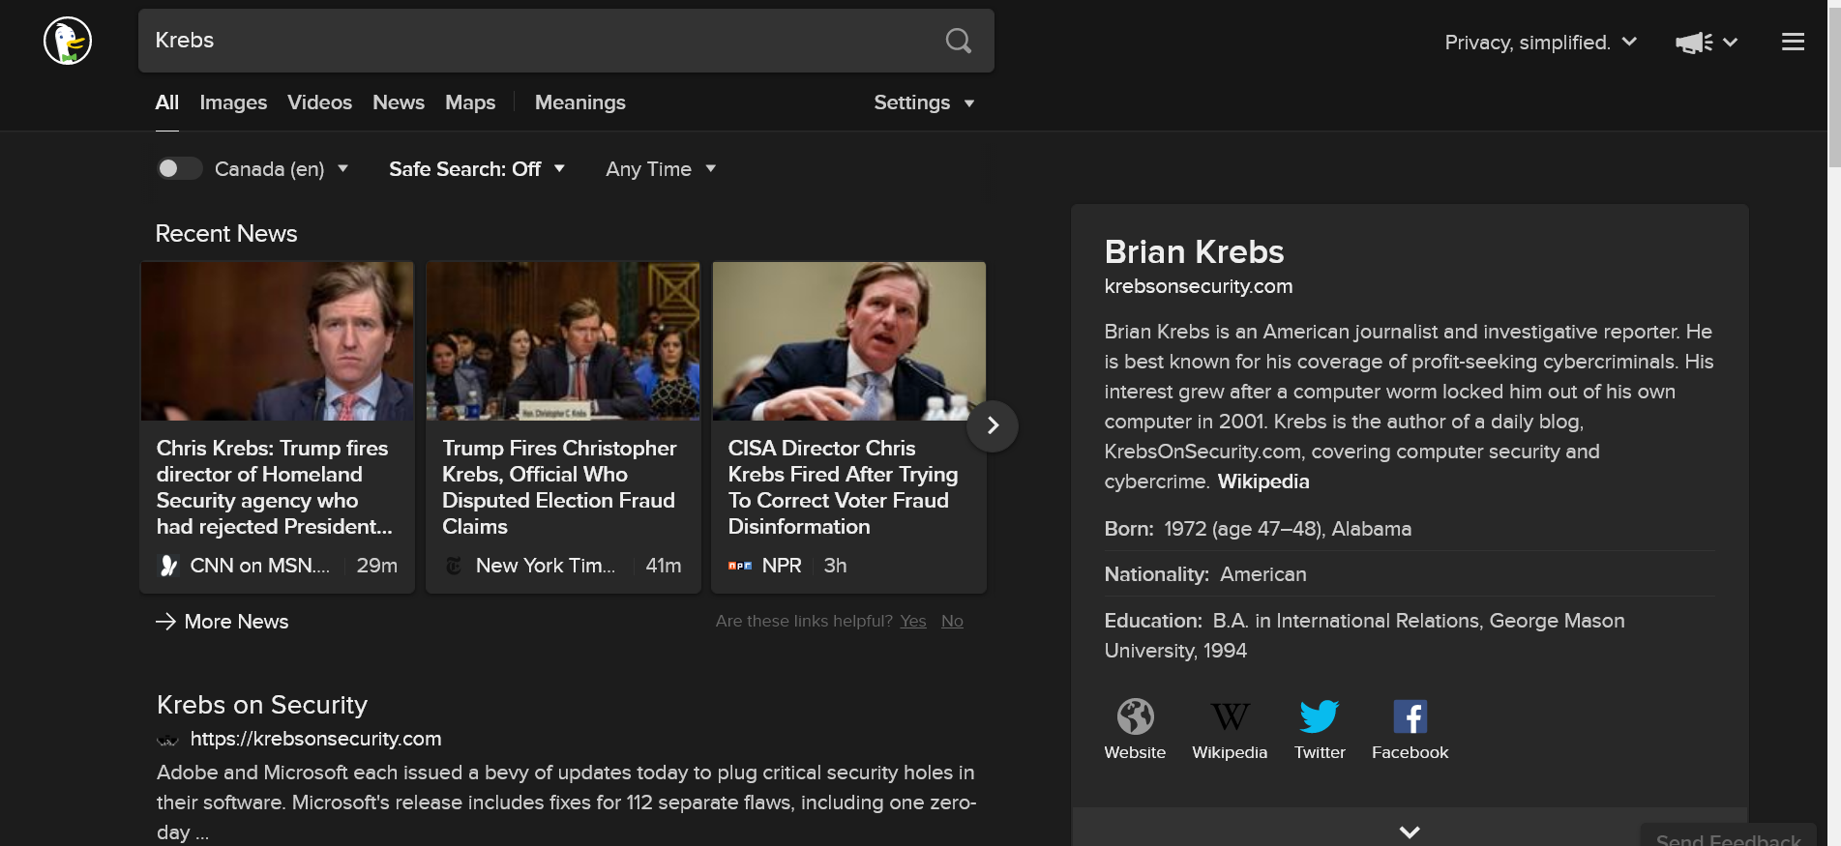Switch to the Videos tab
Image resolution: width=1841 pixels, height=846 pixels.
click(319, 102)
